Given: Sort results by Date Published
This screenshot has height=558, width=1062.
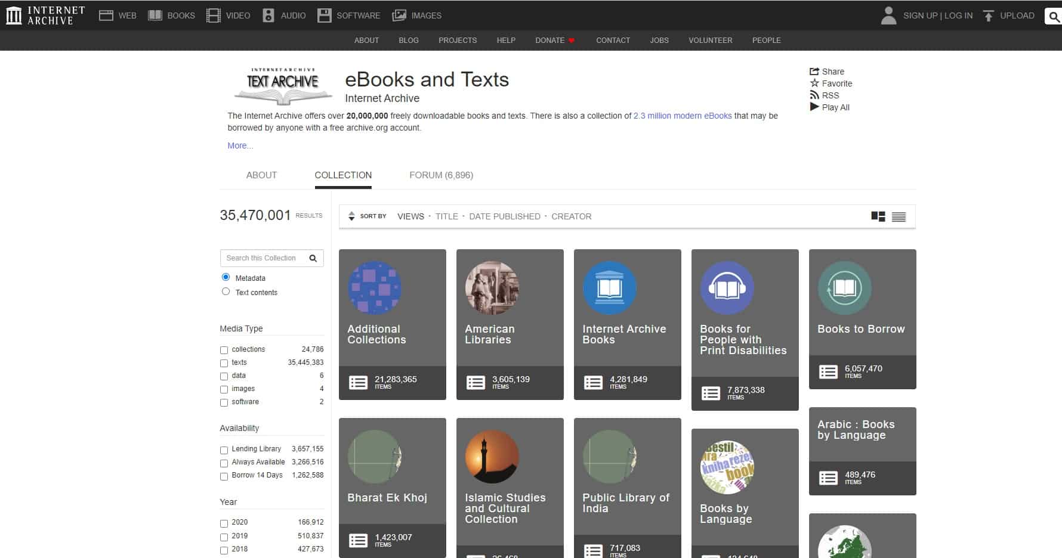Looking at the screenshot, I should coord(505,216).
